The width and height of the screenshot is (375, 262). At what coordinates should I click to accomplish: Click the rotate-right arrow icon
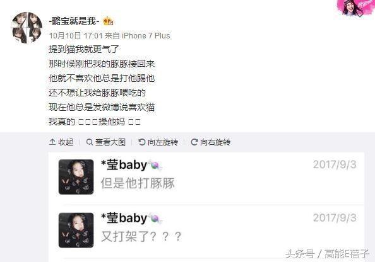[x=194, y=142]
